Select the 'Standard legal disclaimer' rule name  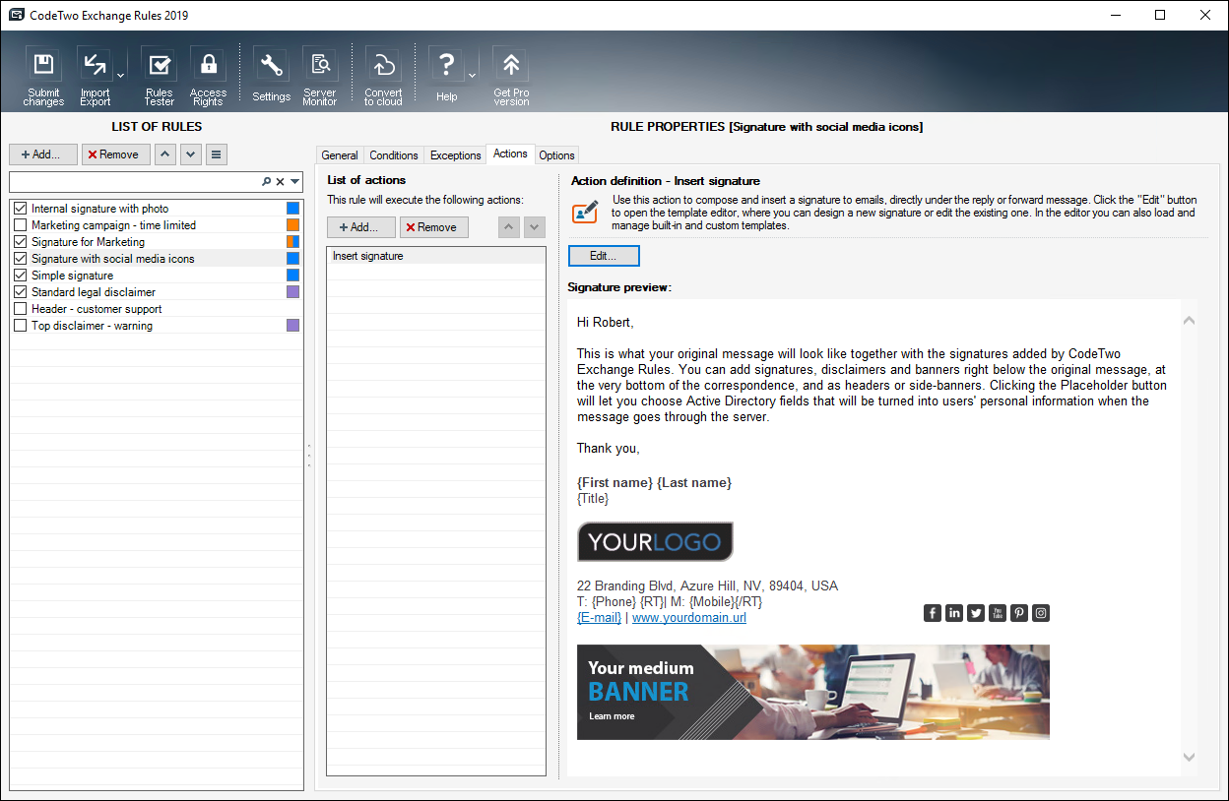click(x=94, y=292)
